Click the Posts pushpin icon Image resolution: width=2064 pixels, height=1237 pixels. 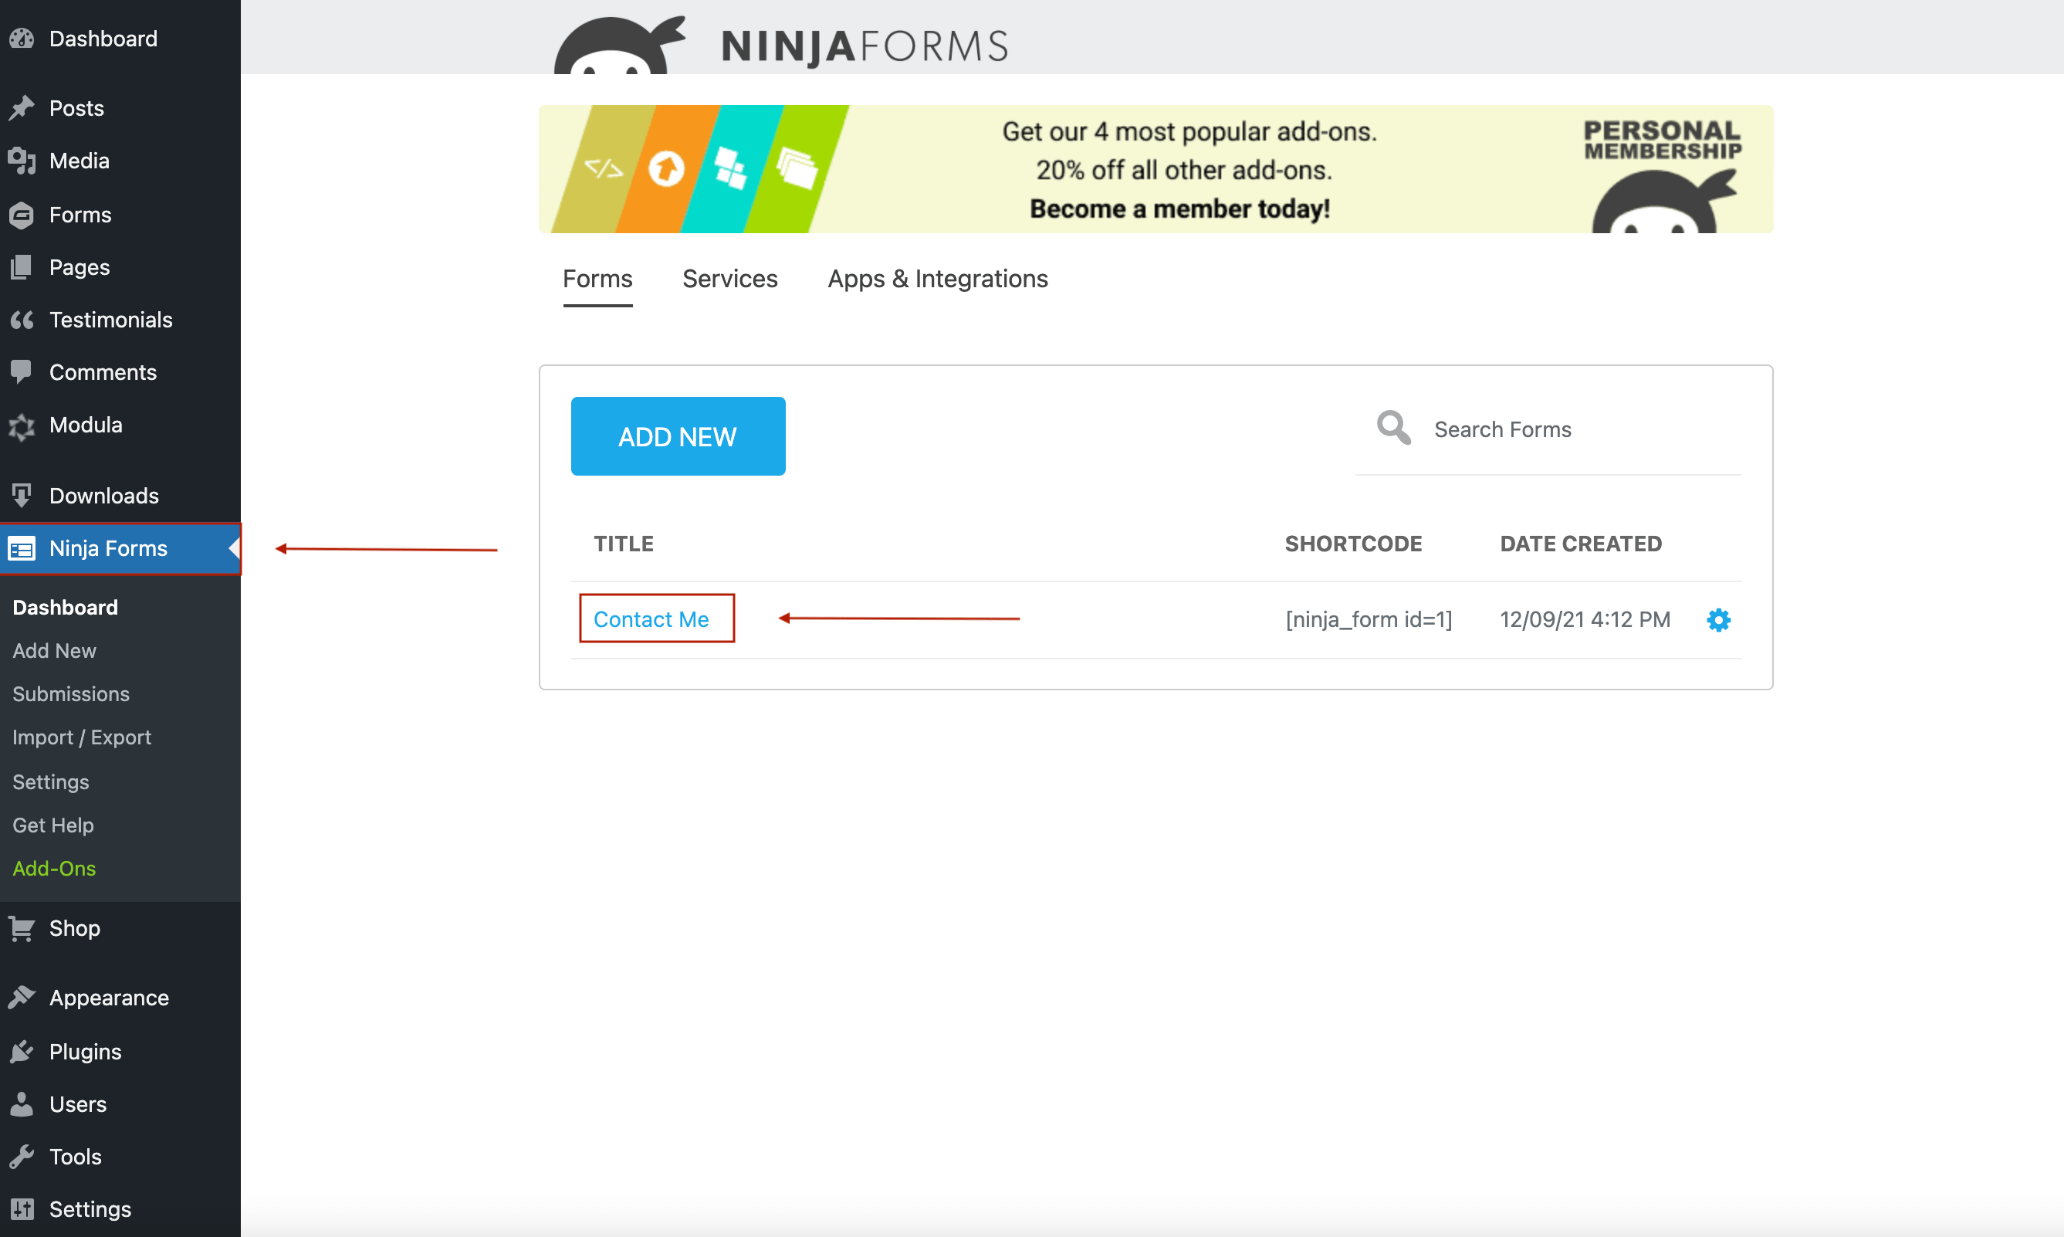(22, 107)
